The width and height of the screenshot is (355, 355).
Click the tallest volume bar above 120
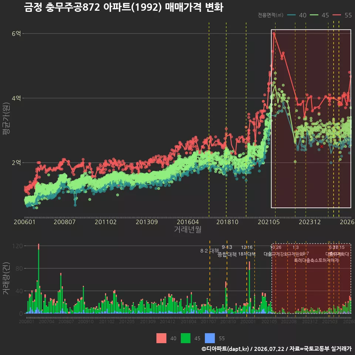coord(39,278)
